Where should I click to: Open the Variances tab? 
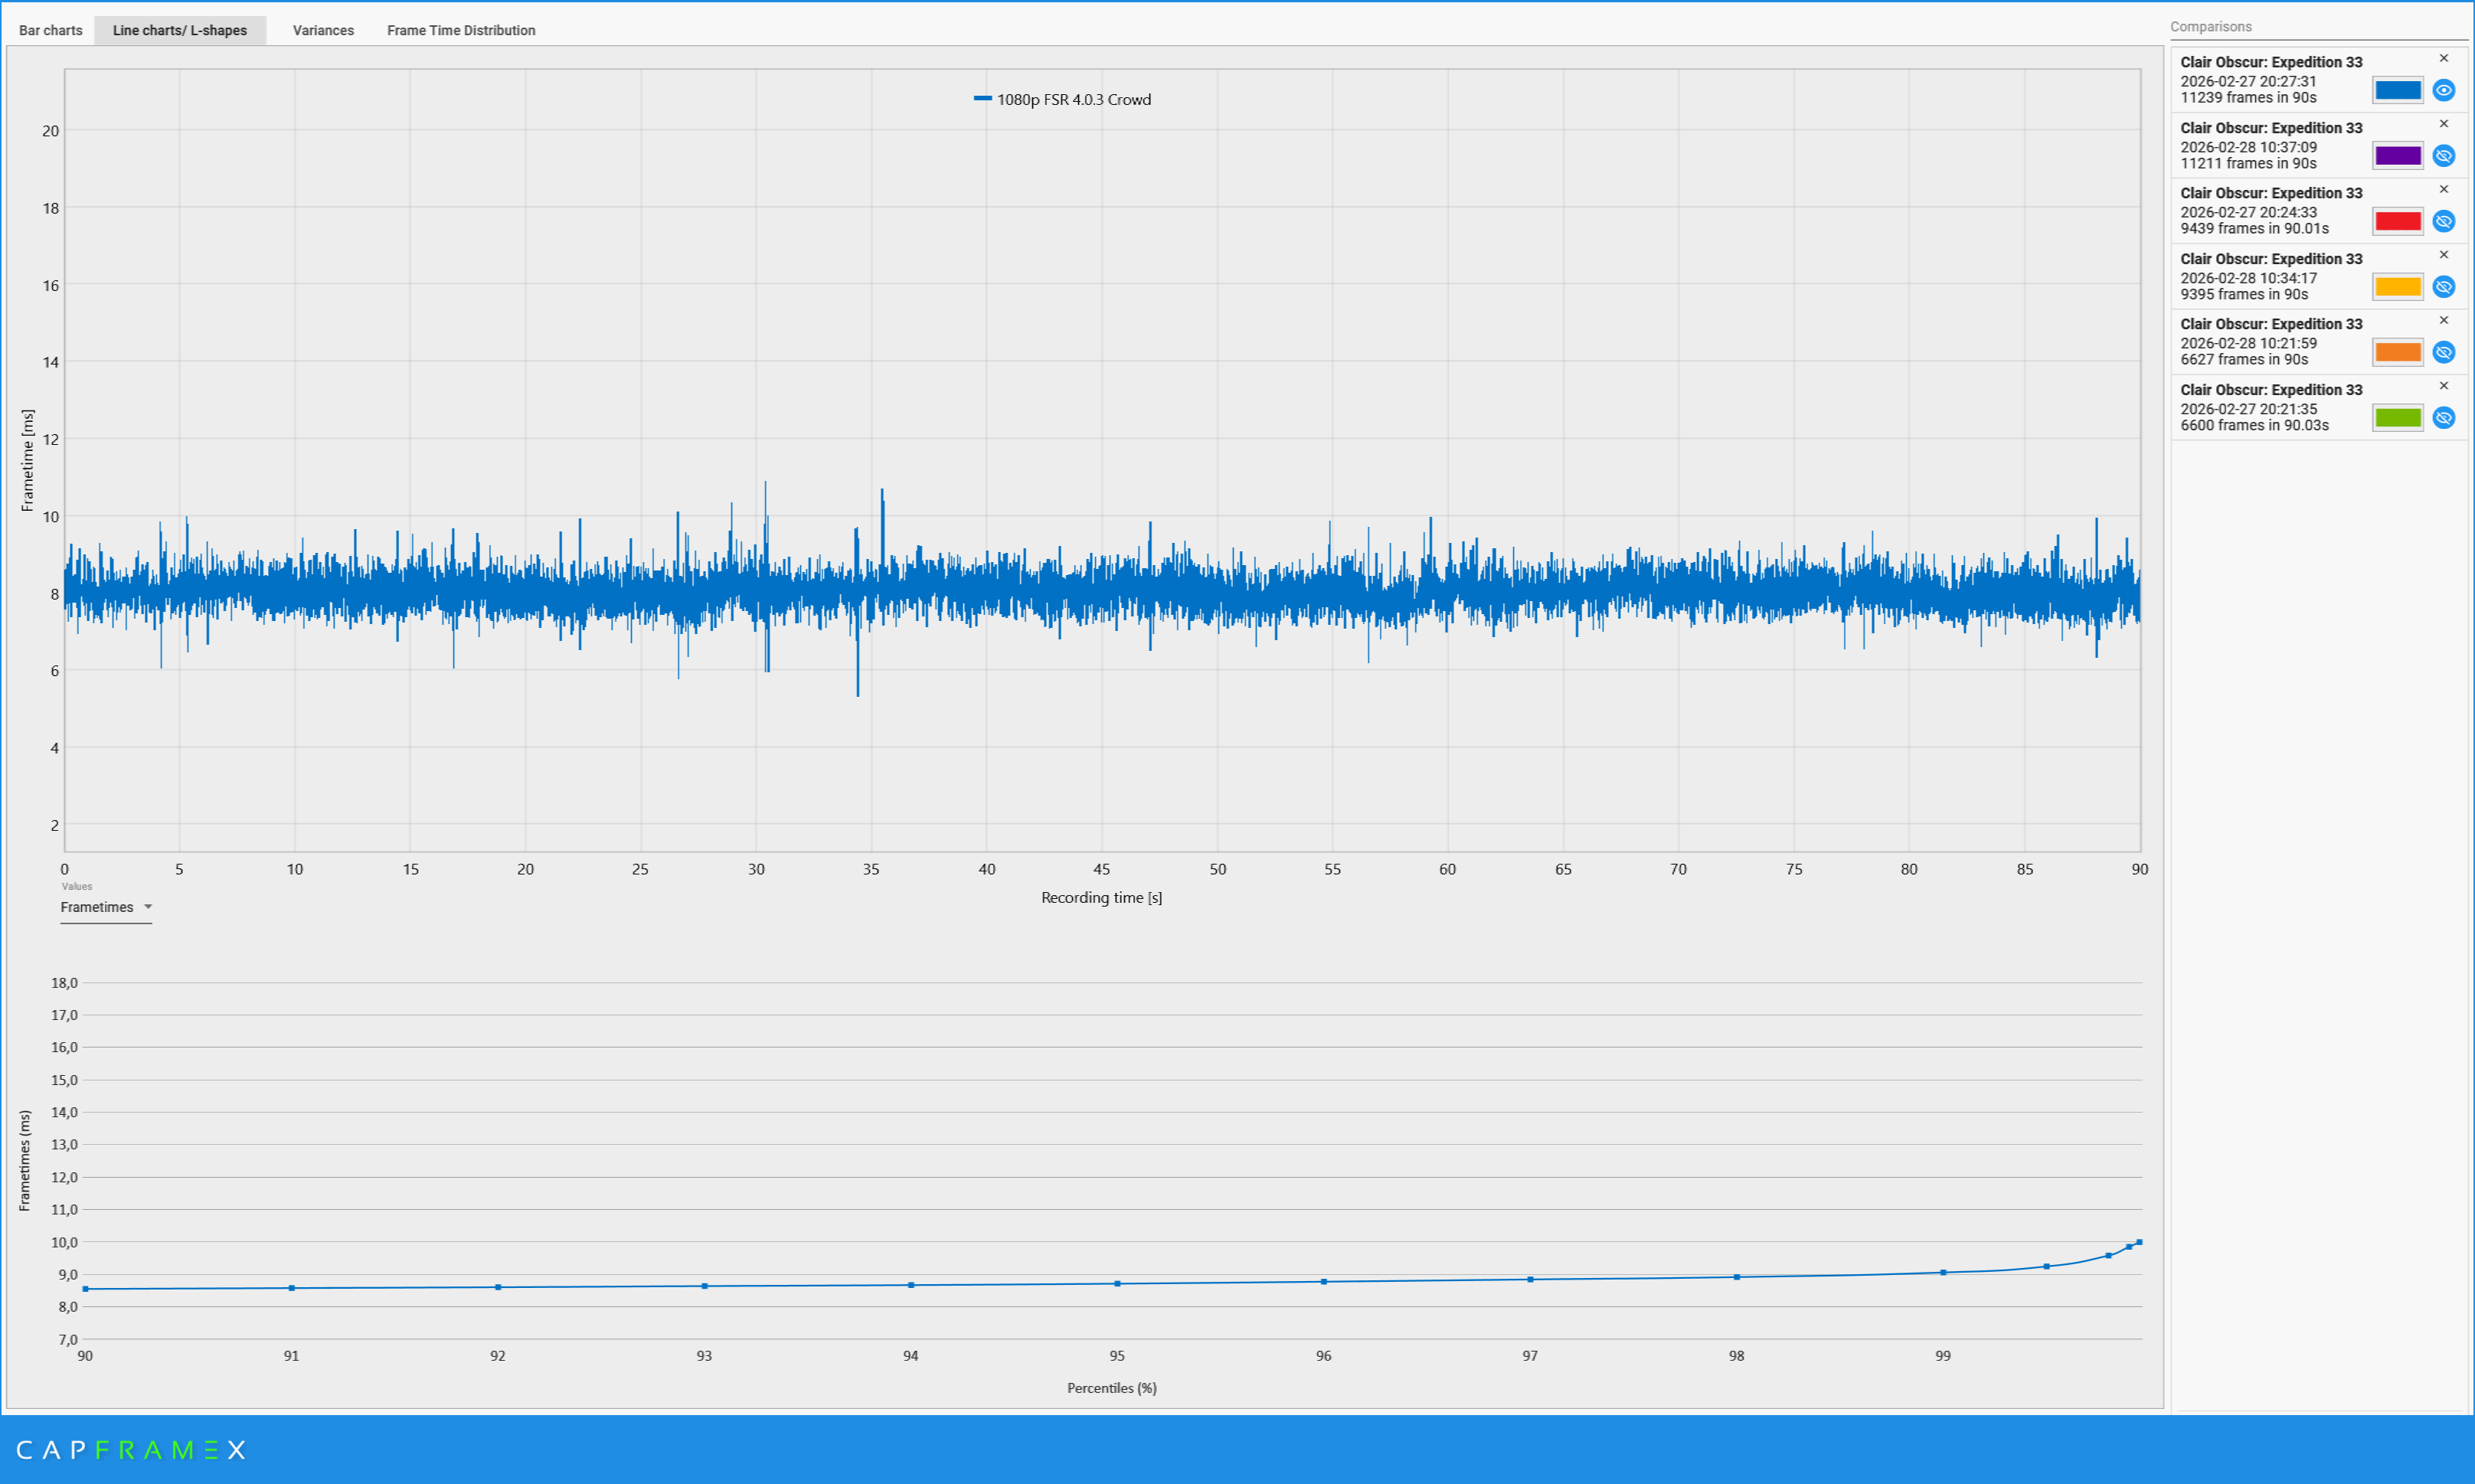(x=321, y=30)
